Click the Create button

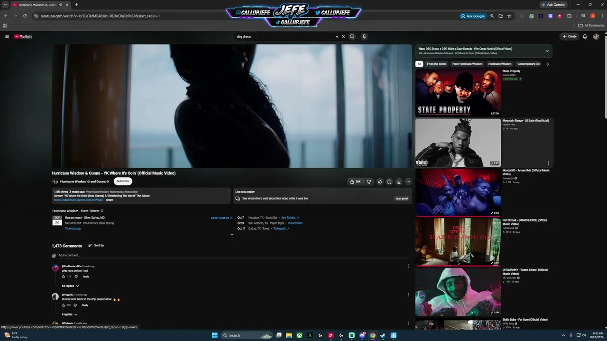(x=570, y=36)
